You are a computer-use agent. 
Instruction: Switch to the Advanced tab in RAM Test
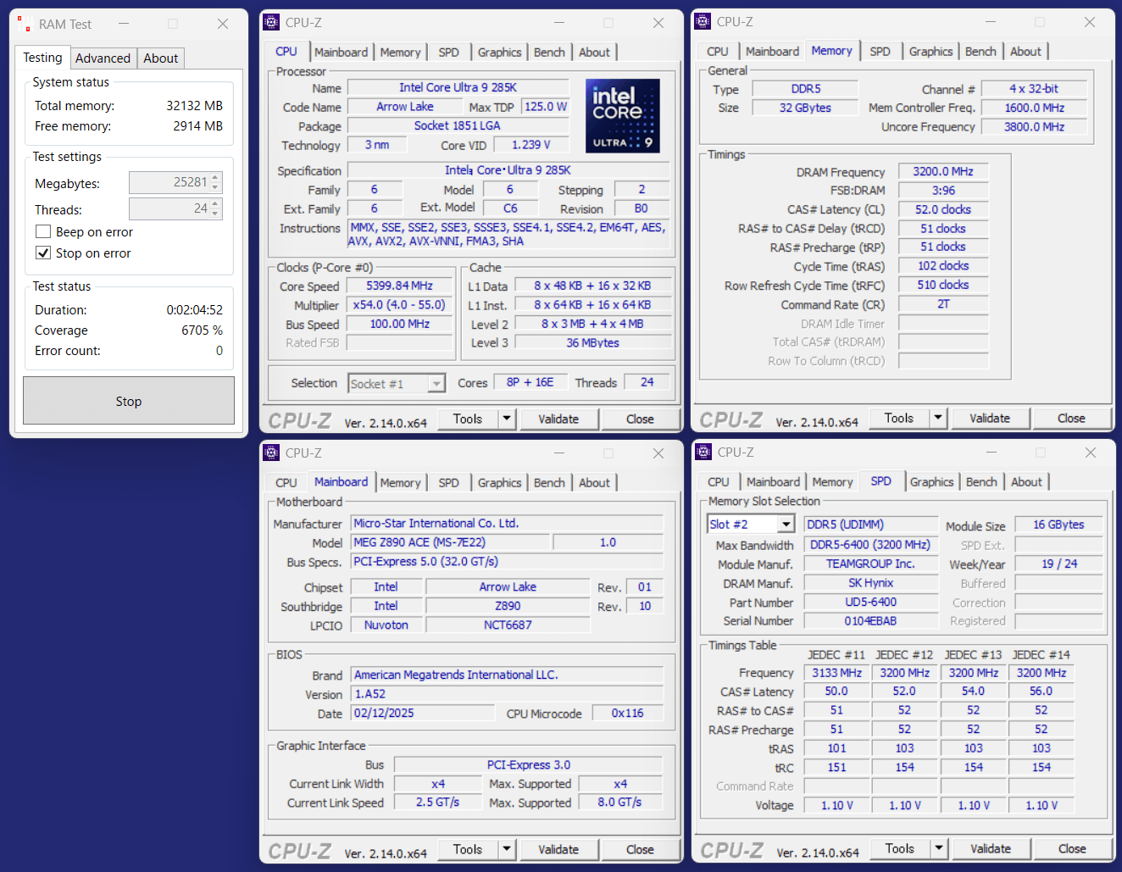click(x=103, y=58)
